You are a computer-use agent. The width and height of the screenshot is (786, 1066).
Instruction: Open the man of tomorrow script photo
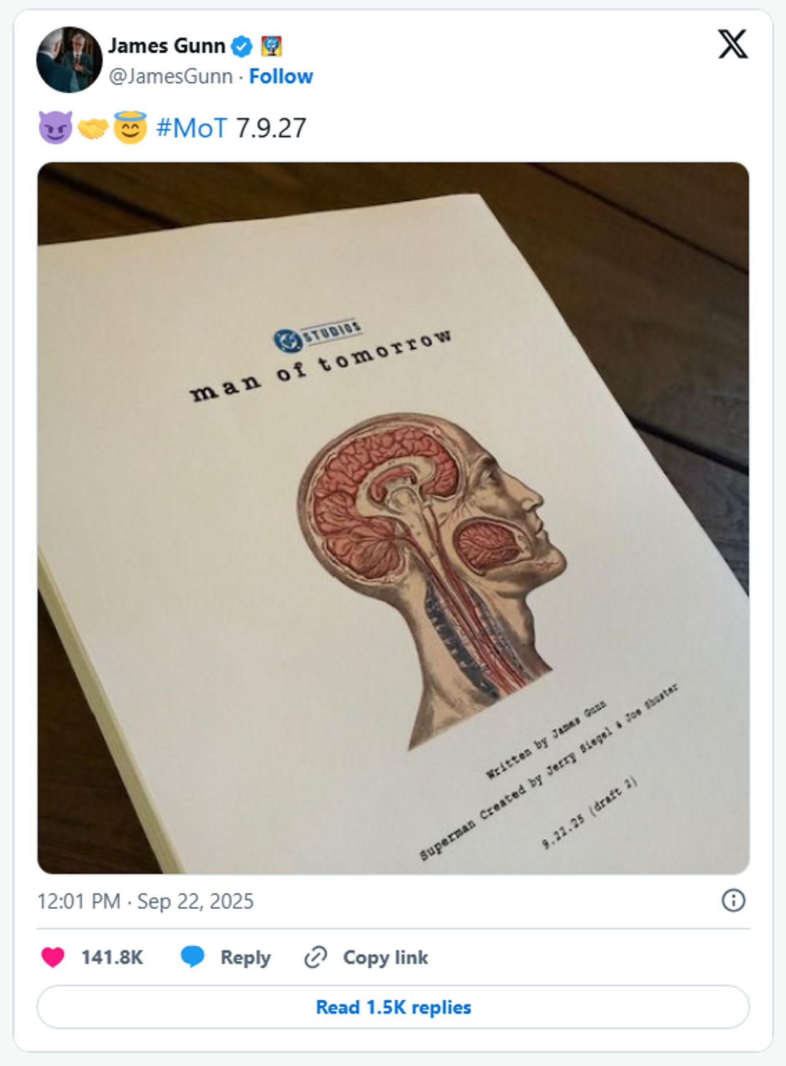[393, 518]
